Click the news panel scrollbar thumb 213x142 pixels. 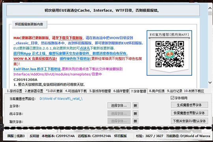coord(210,13)
